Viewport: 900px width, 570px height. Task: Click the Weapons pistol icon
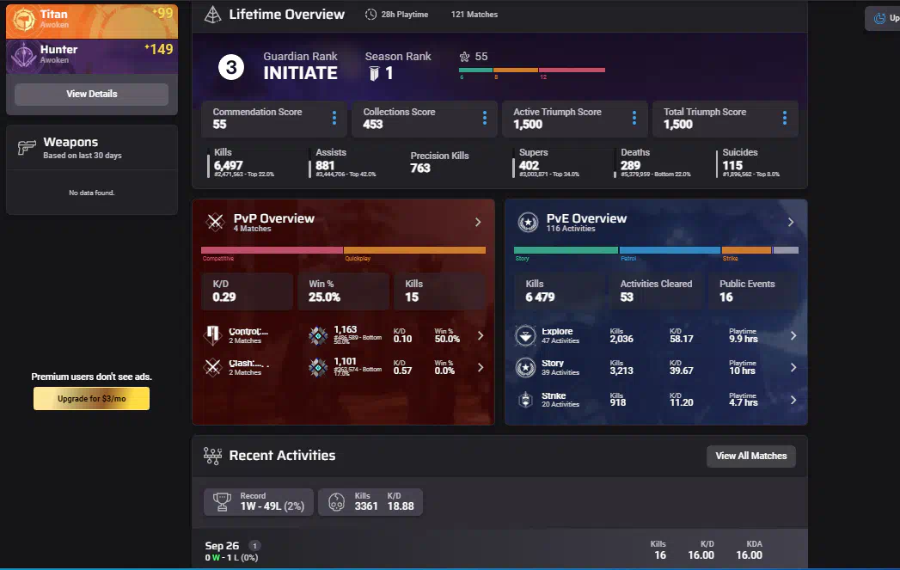(27, 148)
